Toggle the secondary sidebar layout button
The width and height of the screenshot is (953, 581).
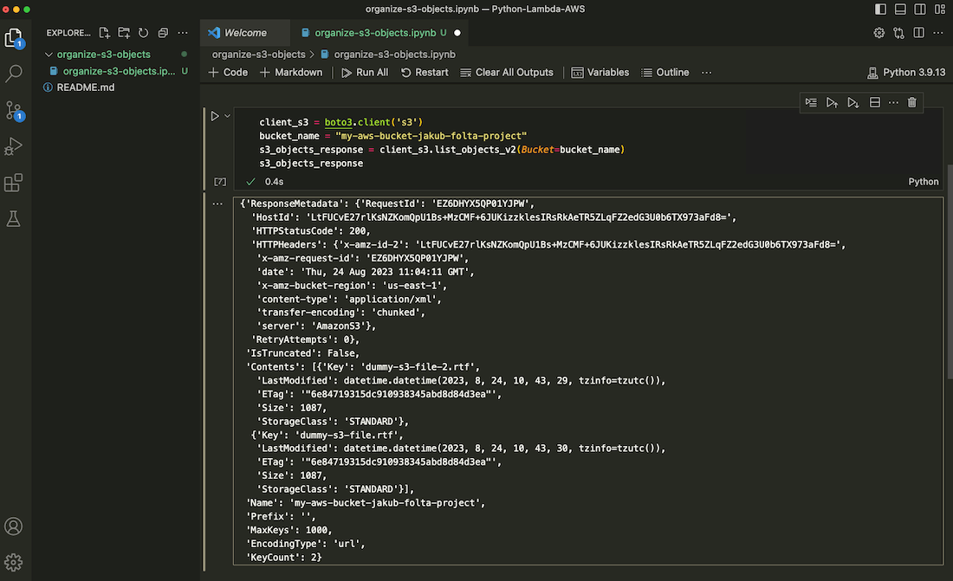tap(921, 9)
